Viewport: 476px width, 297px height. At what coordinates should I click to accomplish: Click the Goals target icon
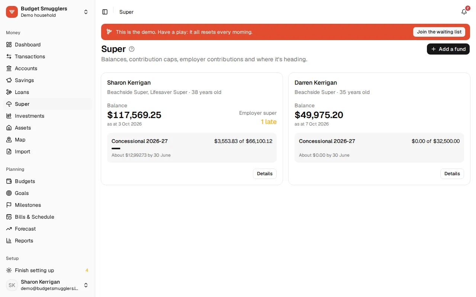[x=9, y=193]
